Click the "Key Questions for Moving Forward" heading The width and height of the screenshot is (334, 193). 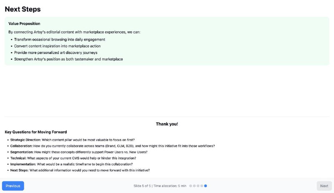pos(36,132)
